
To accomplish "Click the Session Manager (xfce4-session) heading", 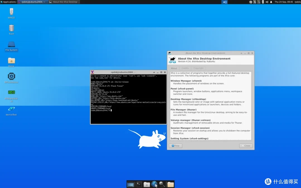I will pos(190,128).
